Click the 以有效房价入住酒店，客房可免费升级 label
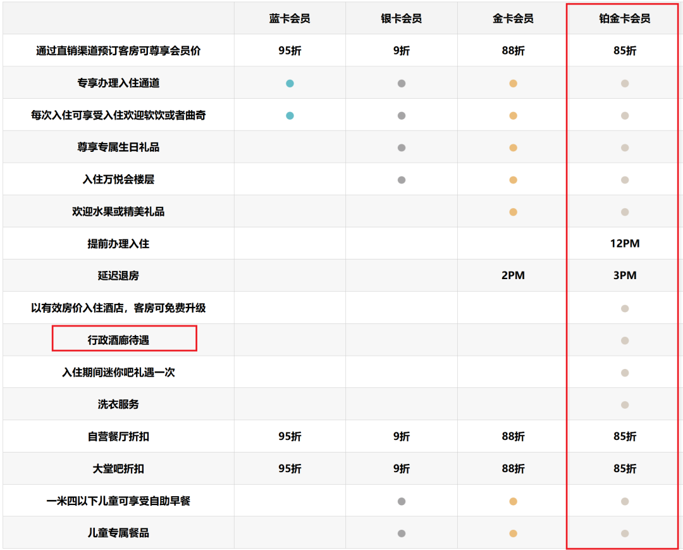683x550 pixels. (x=118, y=308)
